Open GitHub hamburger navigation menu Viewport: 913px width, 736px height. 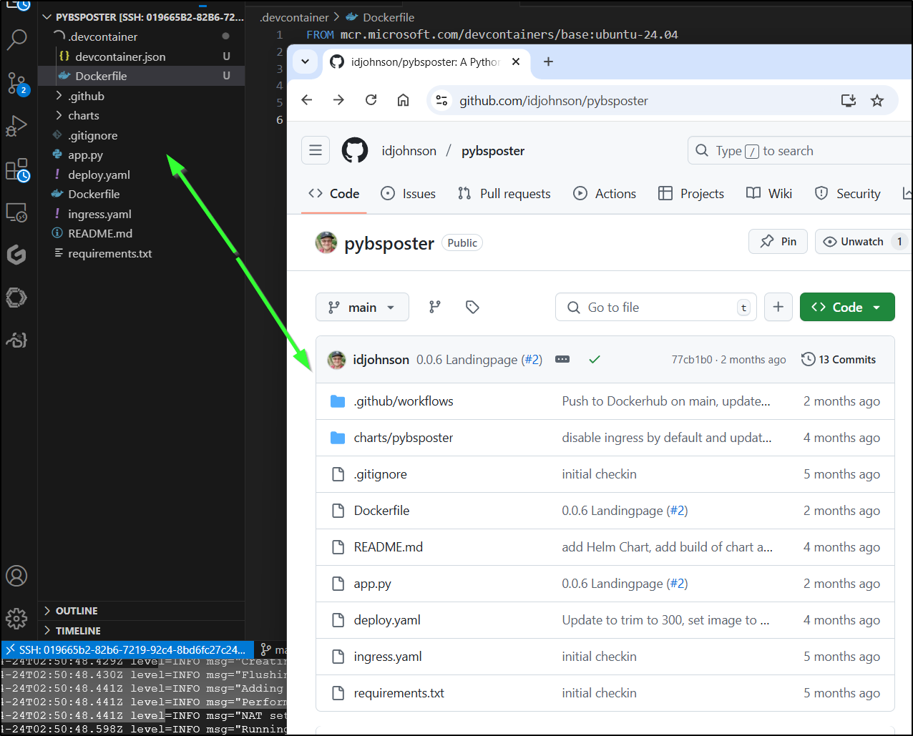[316, 151]
